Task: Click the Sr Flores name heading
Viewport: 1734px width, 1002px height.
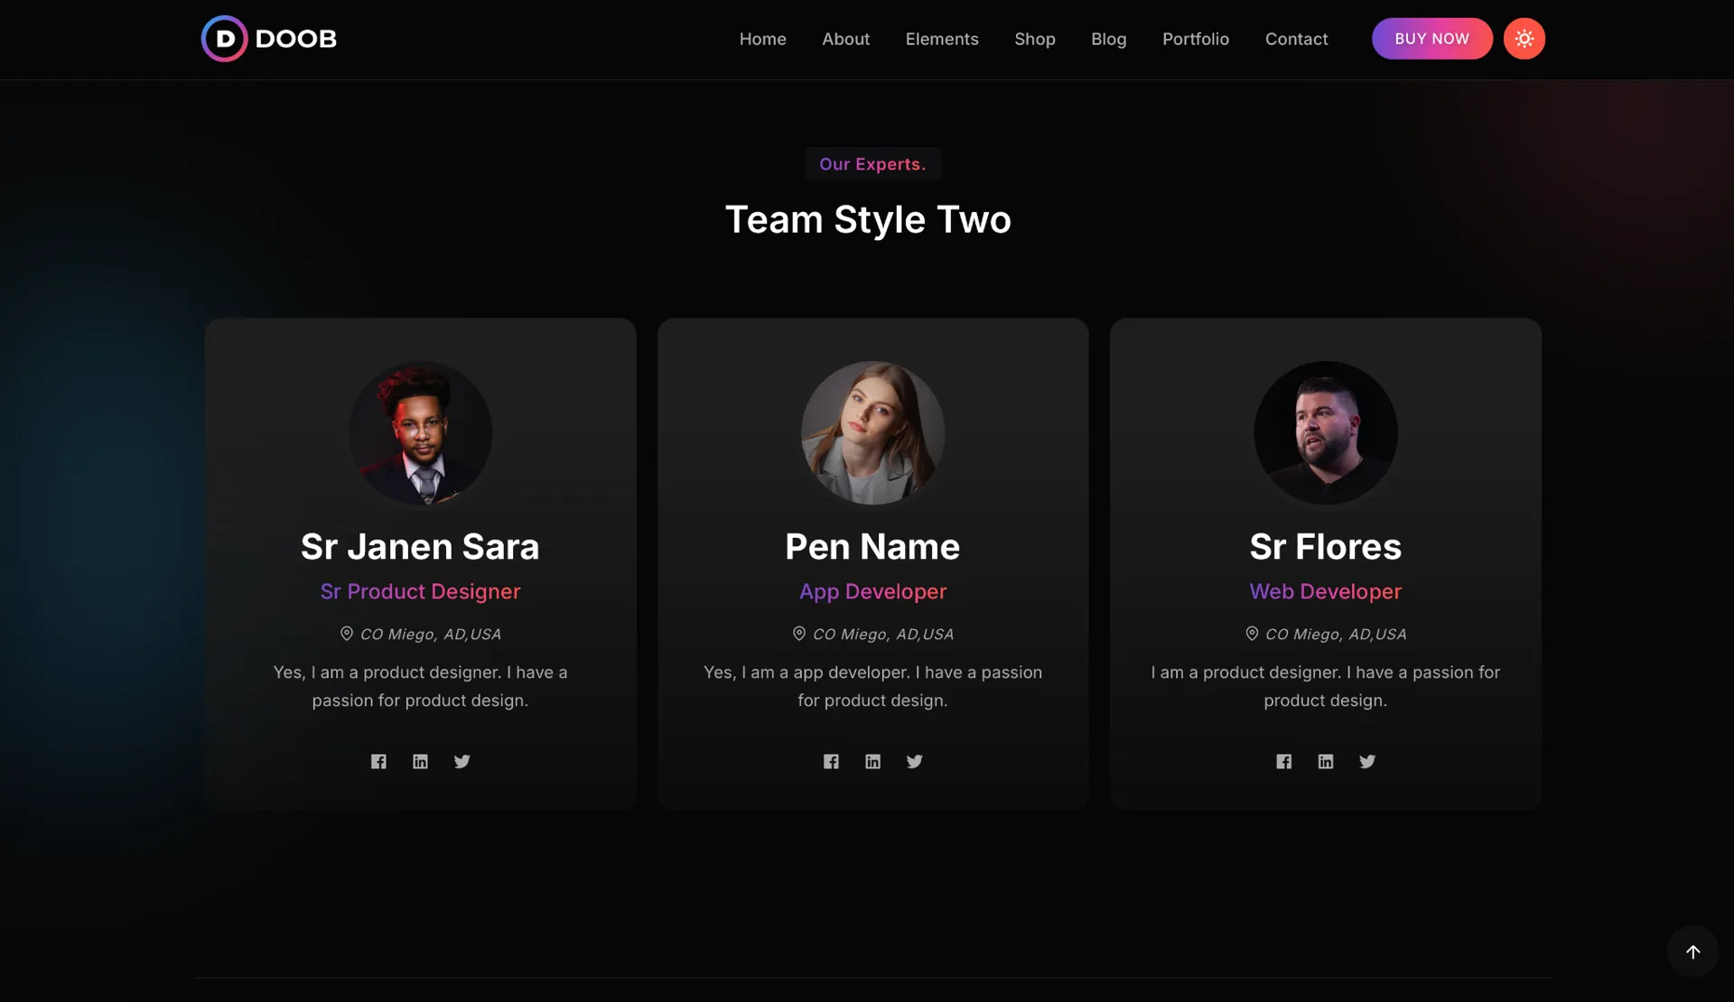Action: coord(1325,547)
